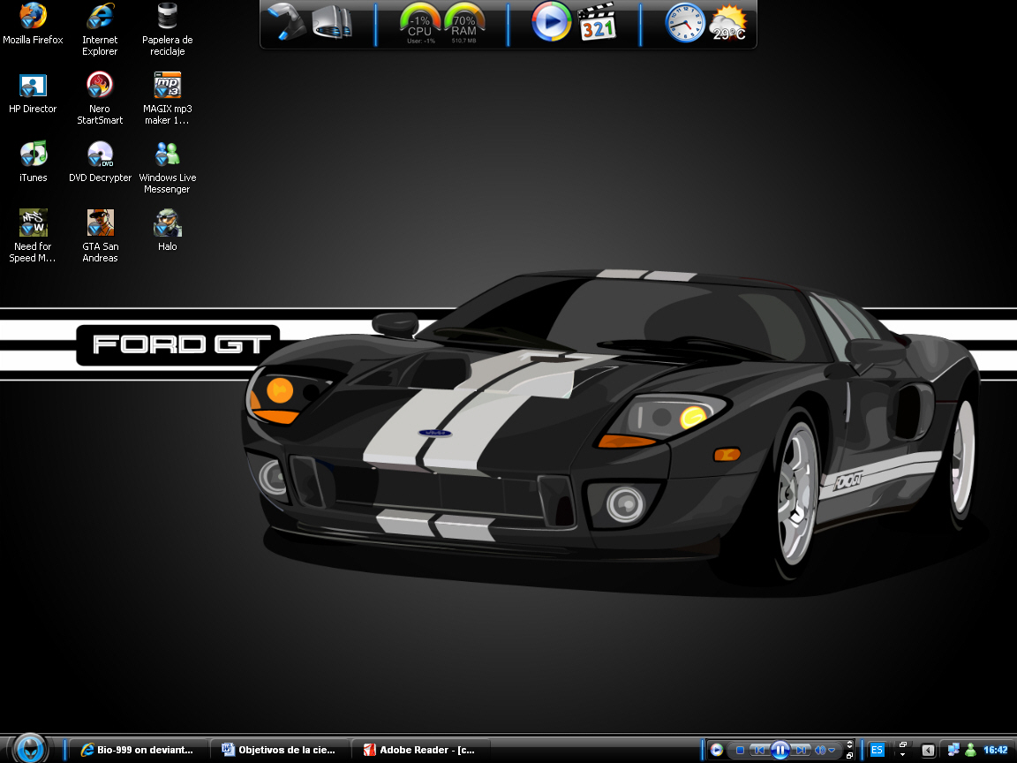Open volume dropdown arrow in taskbar player
The height and width of the screenshot is (763, 1017).
(832, 751)
